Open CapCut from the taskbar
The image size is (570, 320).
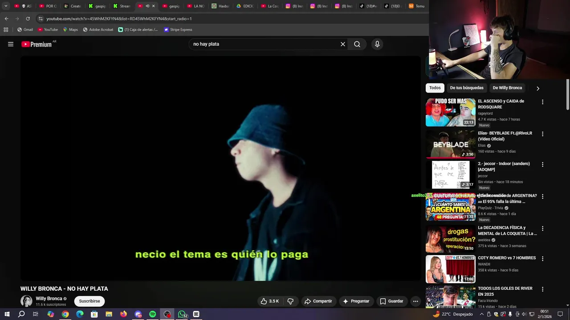[x=196, y=314]
